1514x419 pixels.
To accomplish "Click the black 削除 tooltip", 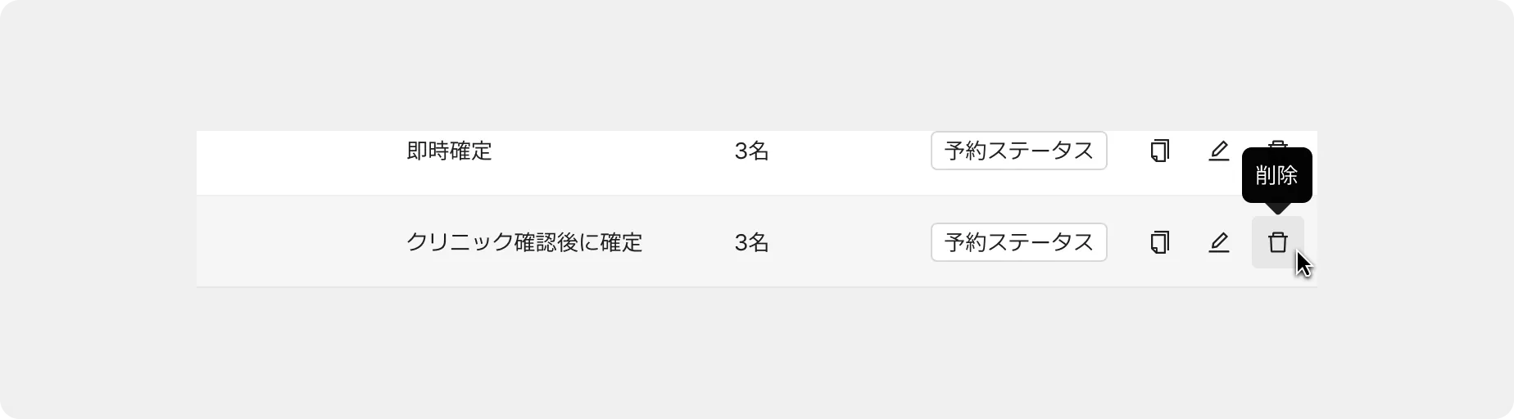I will tap(1277, 175).
